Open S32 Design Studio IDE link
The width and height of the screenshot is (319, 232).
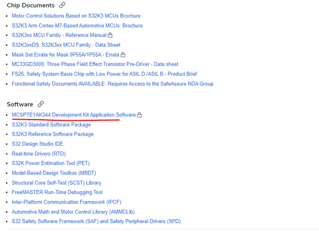(38, 144)
